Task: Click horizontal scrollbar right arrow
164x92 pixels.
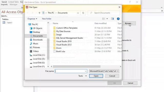Action: (120, 66)
